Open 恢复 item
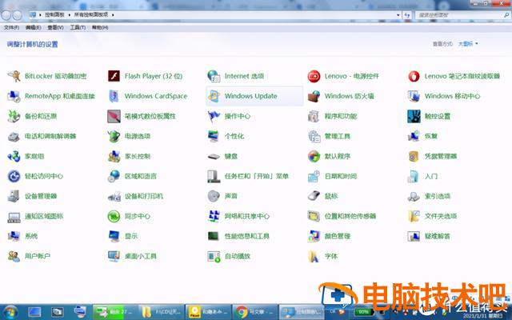 (423, 136)
